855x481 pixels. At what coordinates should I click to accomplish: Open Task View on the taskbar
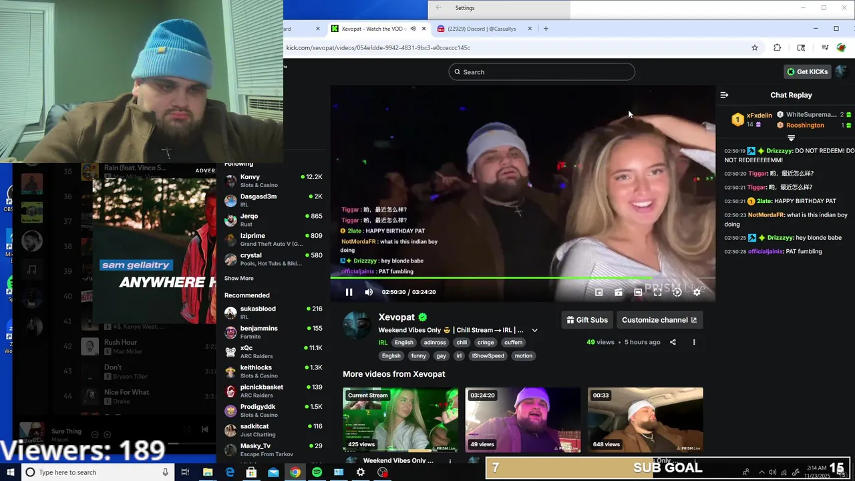185,472
